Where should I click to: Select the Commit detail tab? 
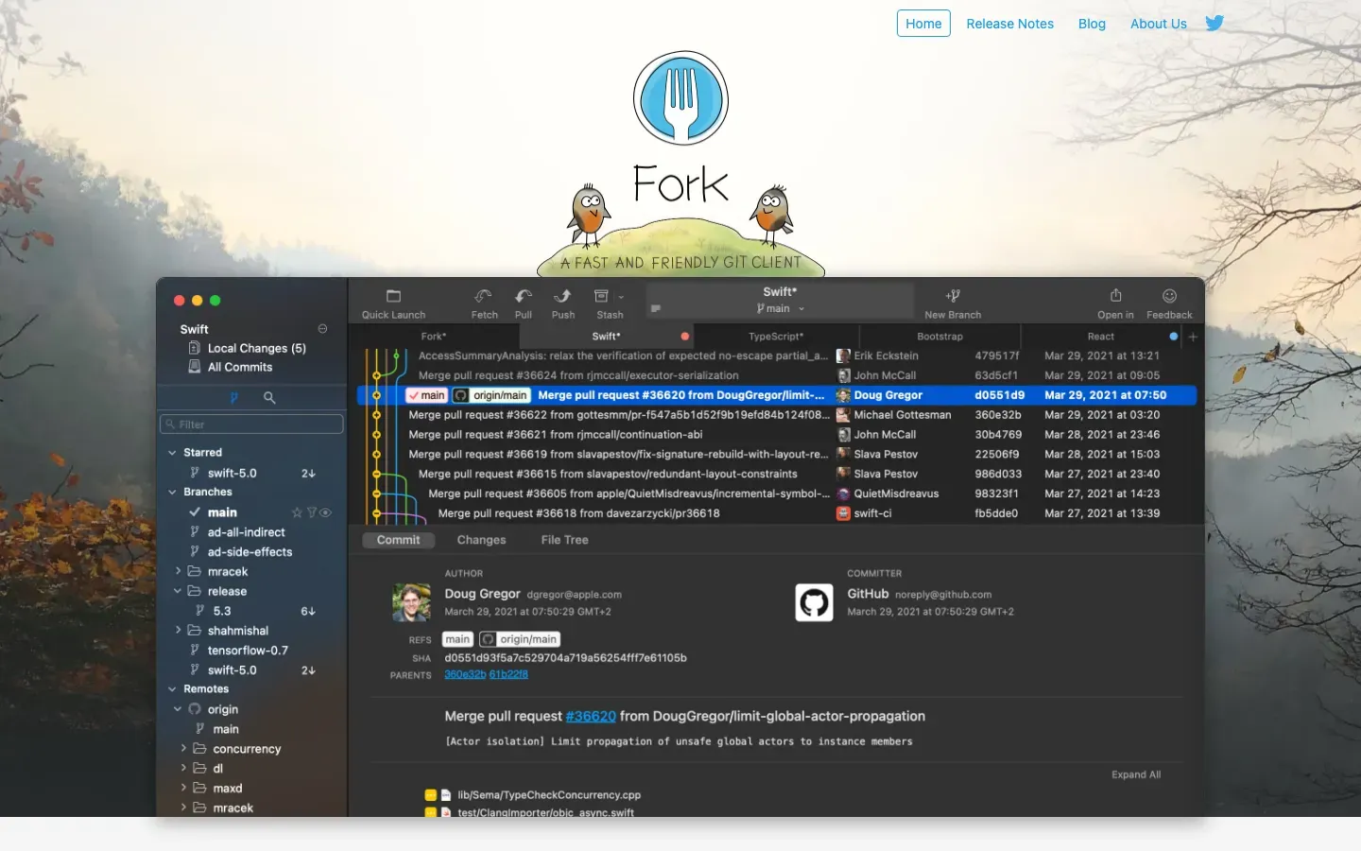click(x=398, y=540)
